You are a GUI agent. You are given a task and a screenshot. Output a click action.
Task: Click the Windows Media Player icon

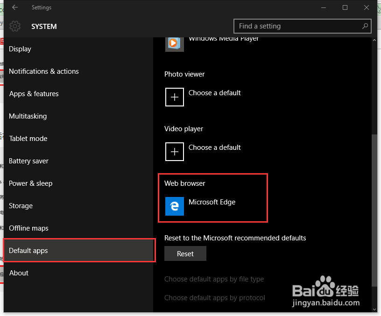(x=175, y=44)
